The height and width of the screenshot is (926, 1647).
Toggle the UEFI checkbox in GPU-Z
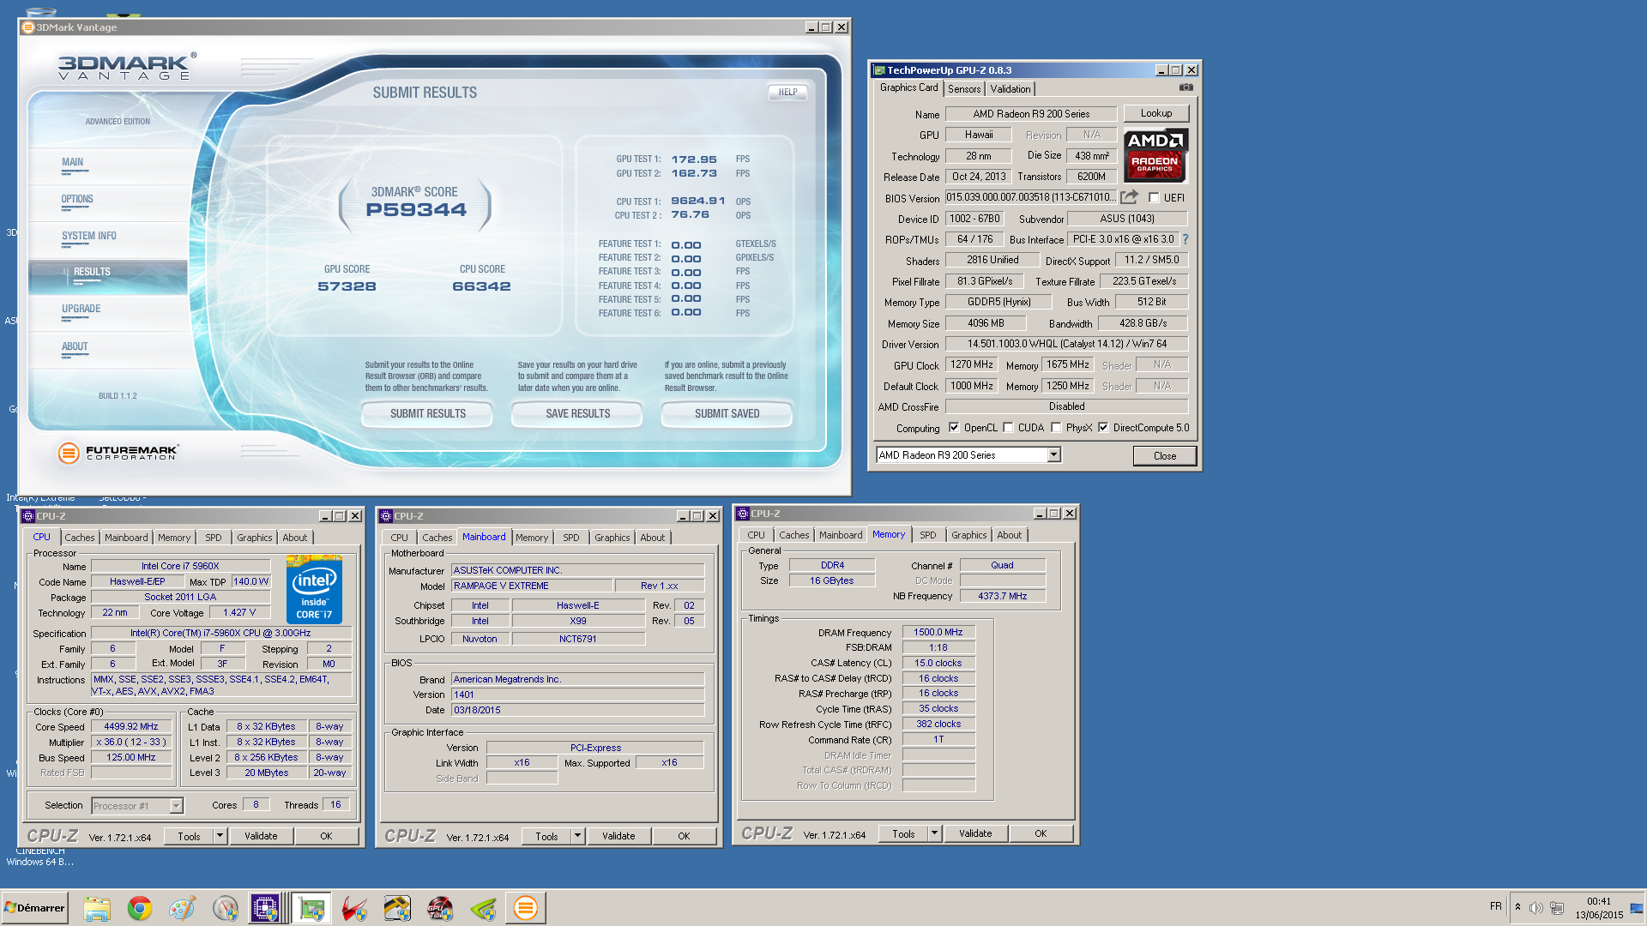1154,198
